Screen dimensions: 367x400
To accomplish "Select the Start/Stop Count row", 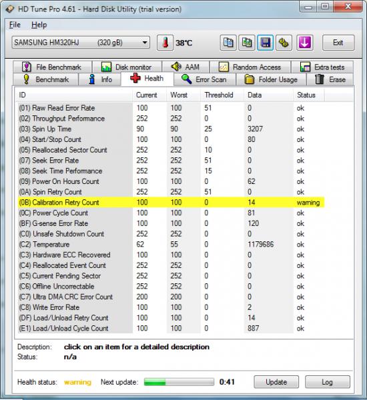I will [x=171, y=139].
